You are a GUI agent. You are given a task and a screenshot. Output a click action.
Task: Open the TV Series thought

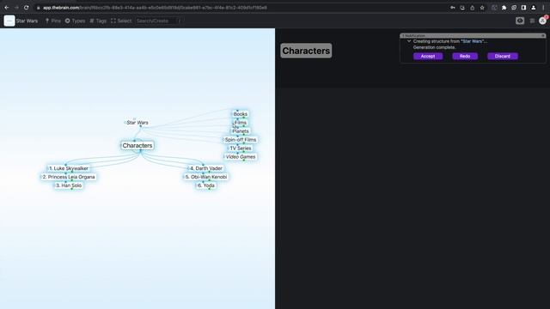point(241,148)
